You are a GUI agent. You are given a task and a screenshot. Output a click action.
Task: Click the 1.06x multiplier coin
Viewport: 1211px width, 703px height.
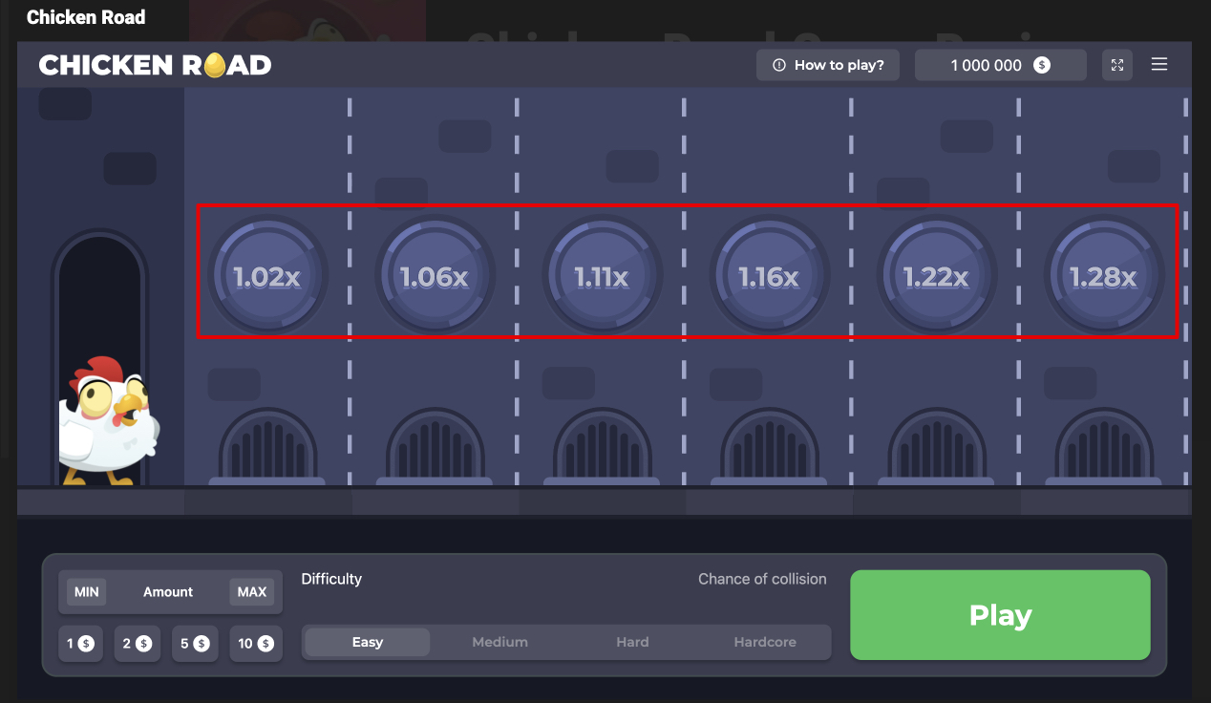pos(435,277)
